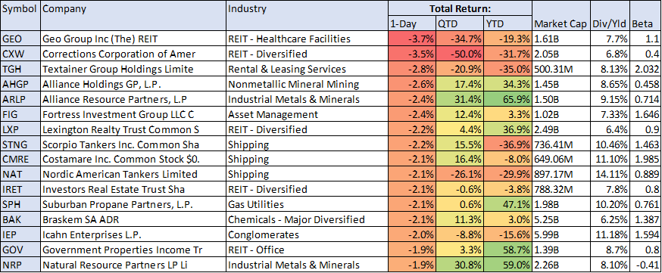Click the 5.99B market cap cell
The image size is (662, 273).
(x=561, y=234)
